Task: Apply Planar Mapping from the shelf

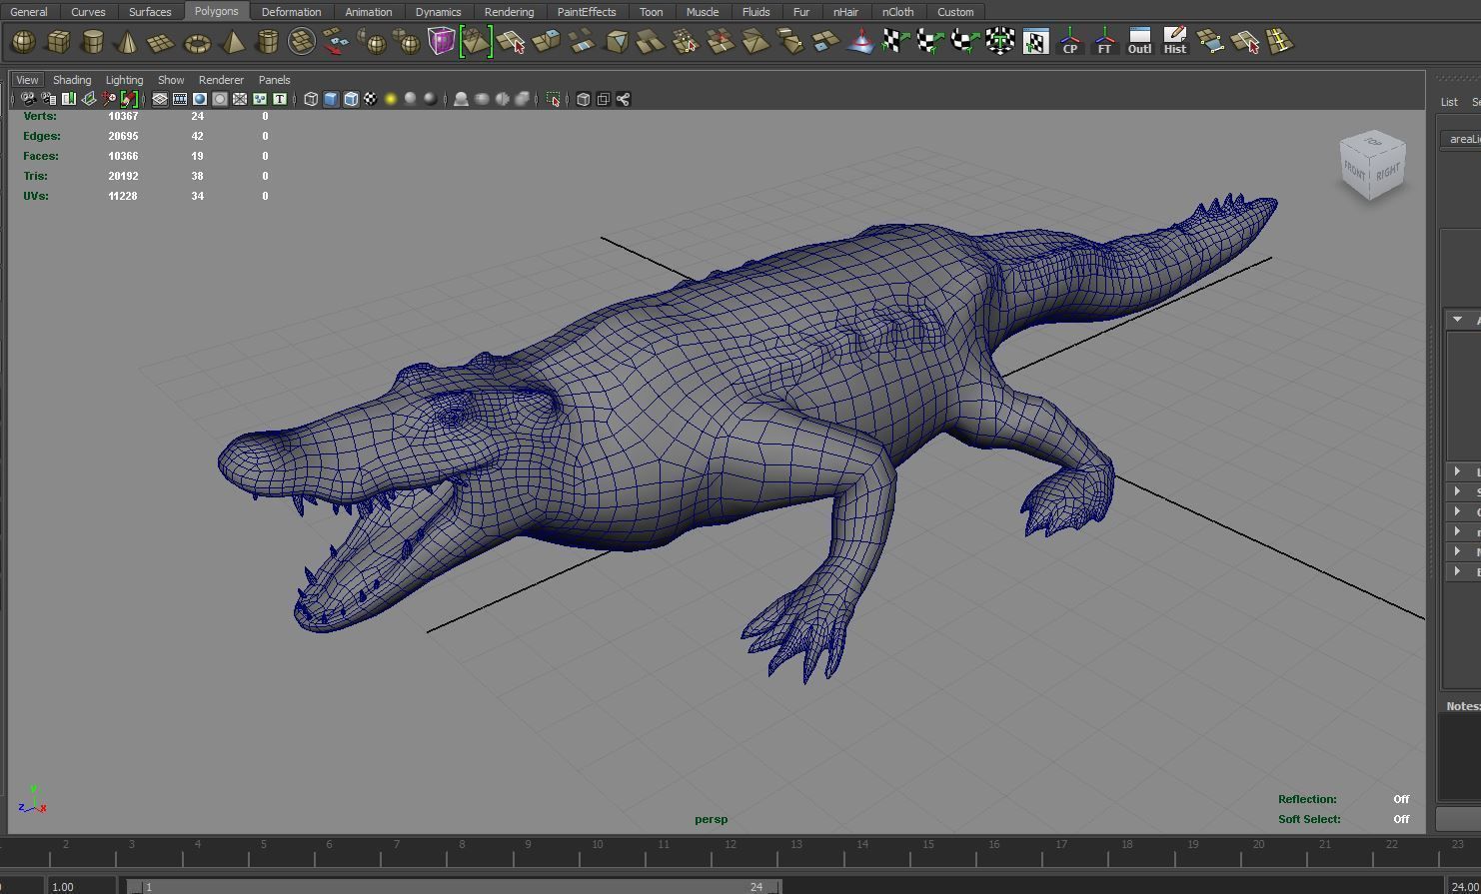Action: click(896, 42)
